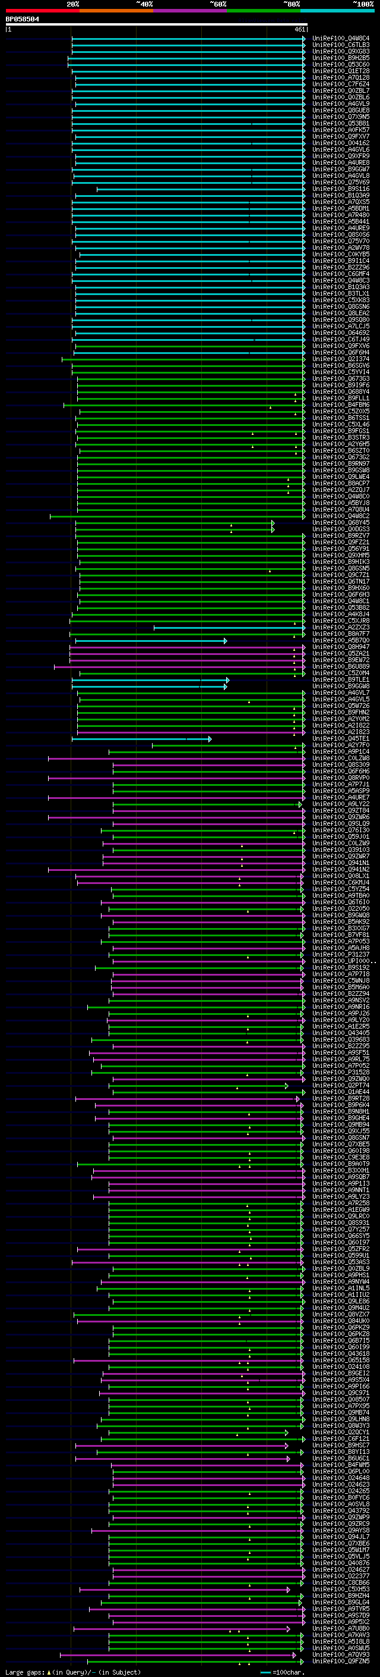Click the red ~20% identity legend segment
The image size is (380, 1677).
[x=42, y=11]
